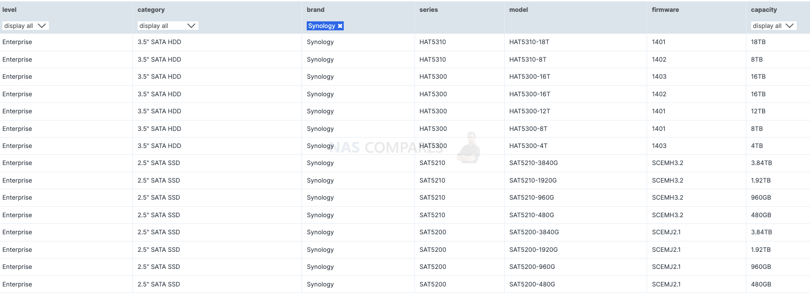
Task: Click the model column header
Action: click(518, 9)
